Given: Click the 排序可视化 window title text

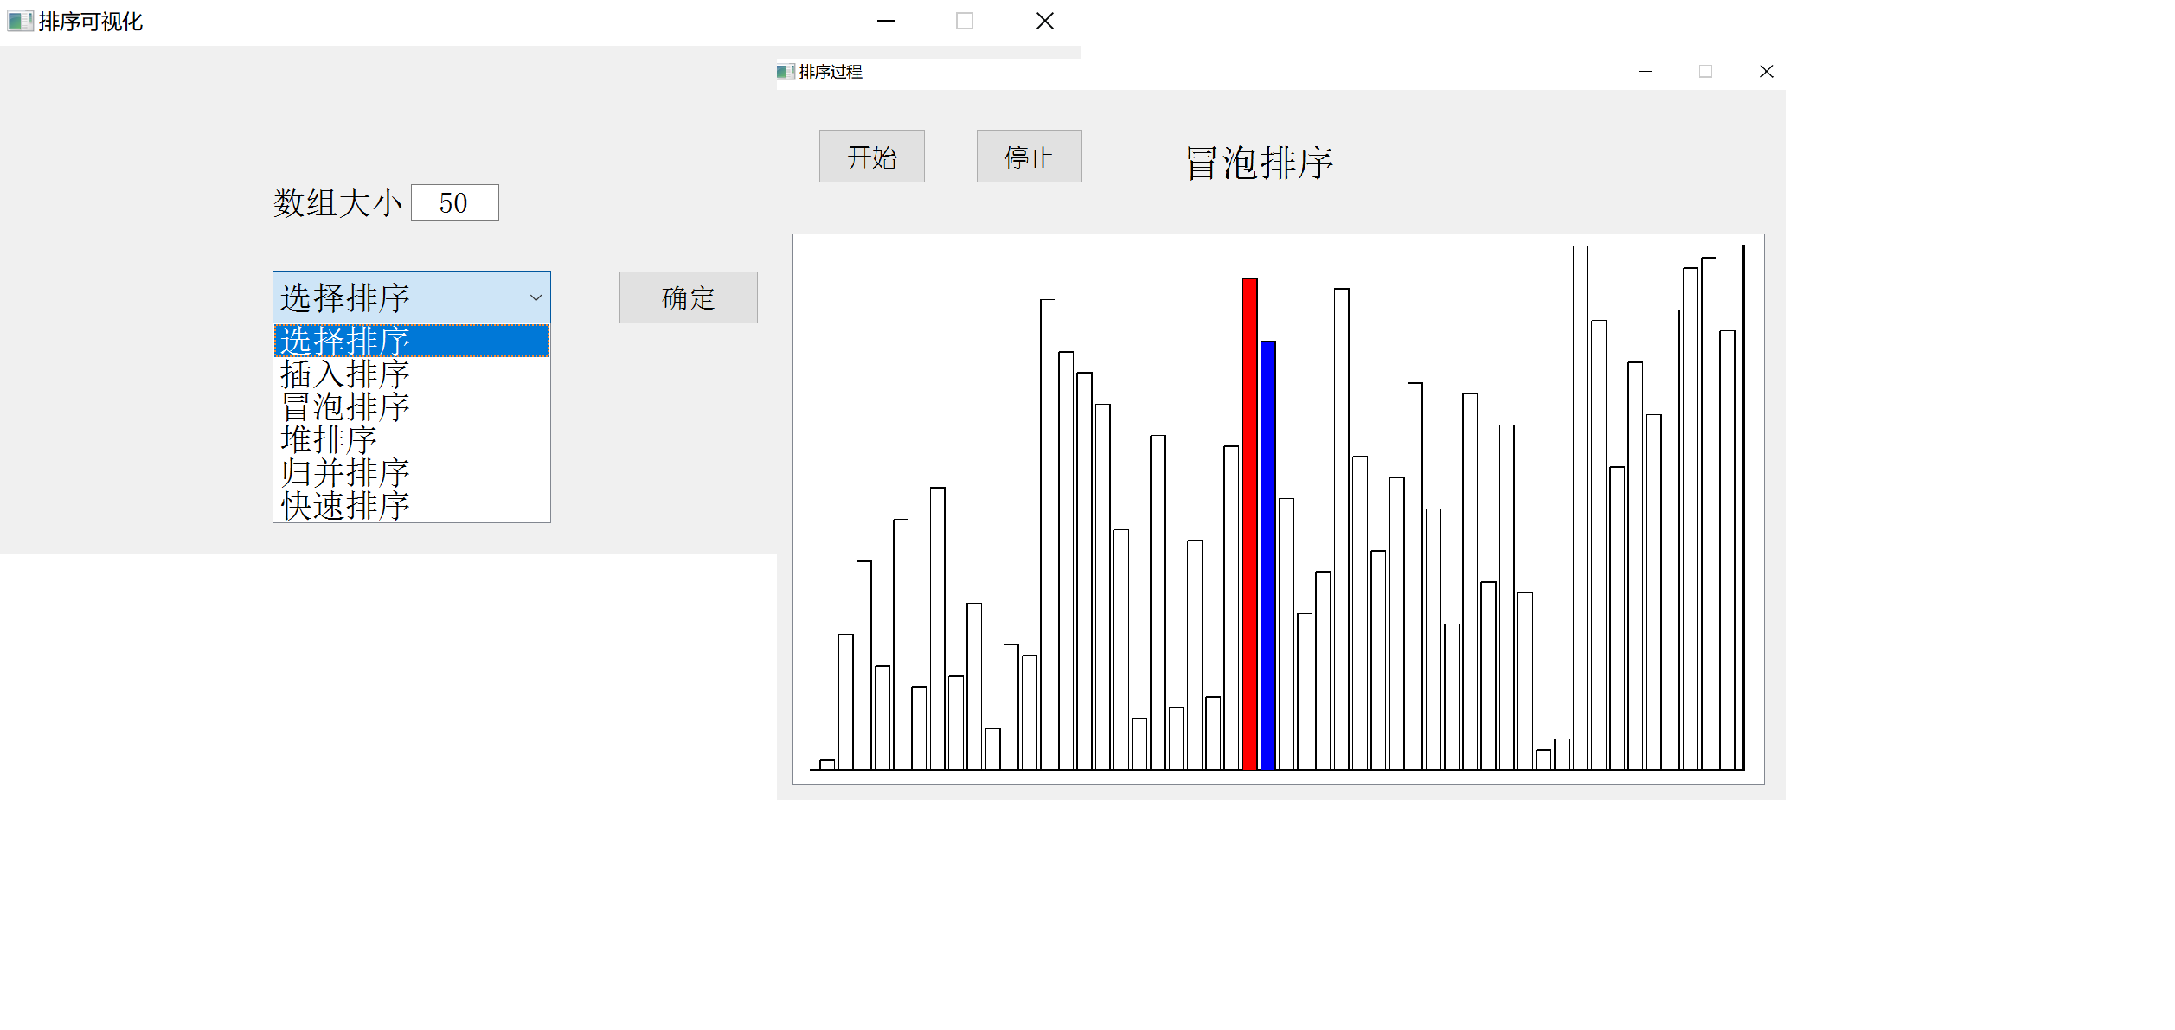Looking at the screenshot, I should [x=91, y=22].
